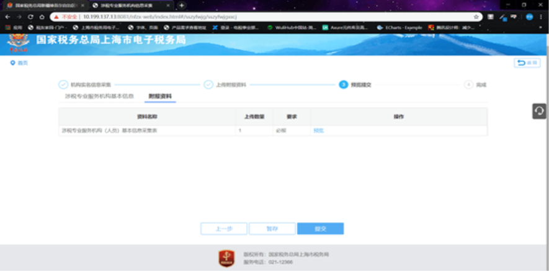
Task: Click the 返回 return button
Action: (x=527, y=63)
